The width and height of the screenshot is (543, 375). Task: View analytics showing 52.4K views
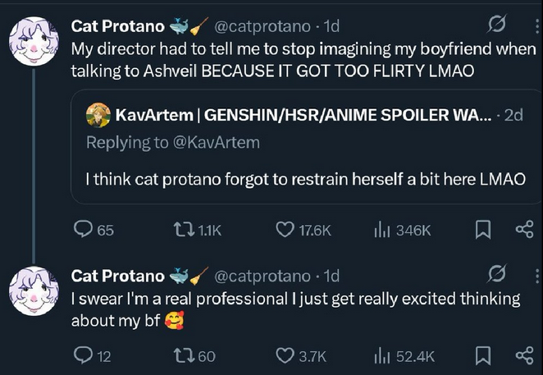click(382, 355)
